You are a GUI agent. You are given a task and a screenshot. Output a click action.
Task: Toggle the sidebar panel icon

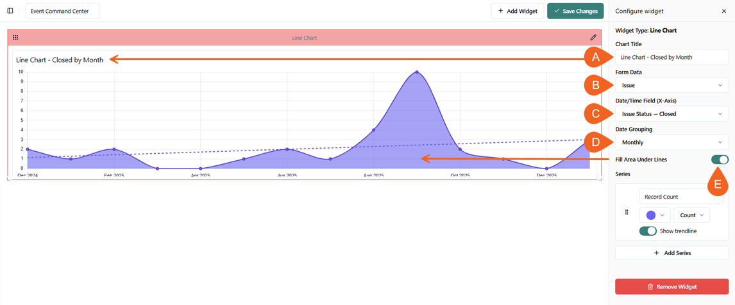(x=10, y=11)
